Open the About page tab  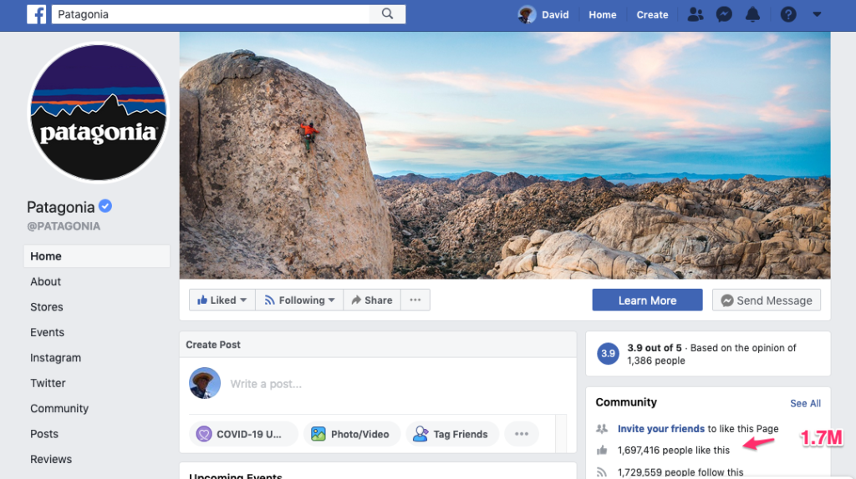pyautogui.click(x=46, y=282)
